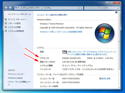This screenshot has height=93, width=125.
Task: Open システムの保護 link
Action: 14,27
